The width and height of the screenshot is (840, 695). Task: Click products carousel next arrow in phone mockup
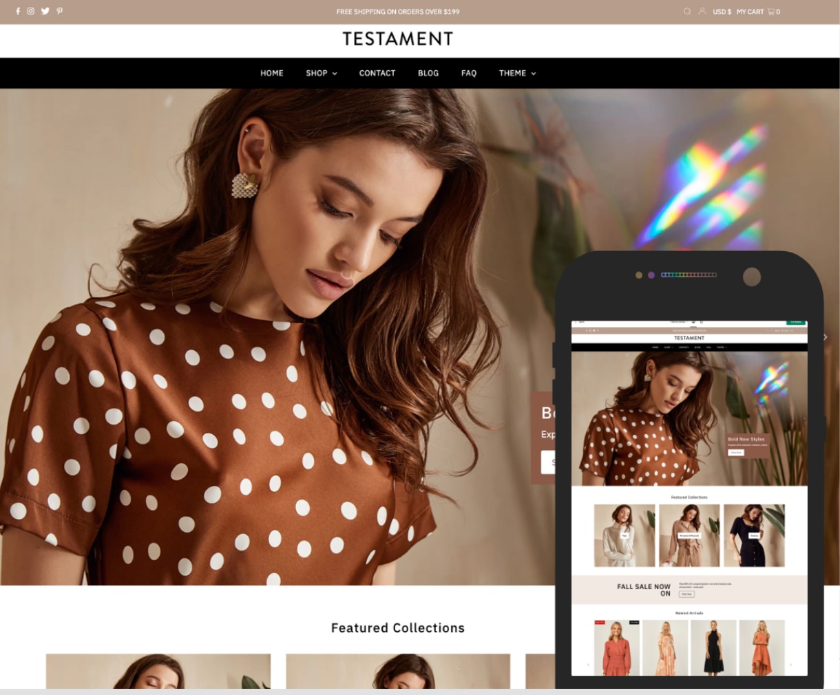[790, 665]
